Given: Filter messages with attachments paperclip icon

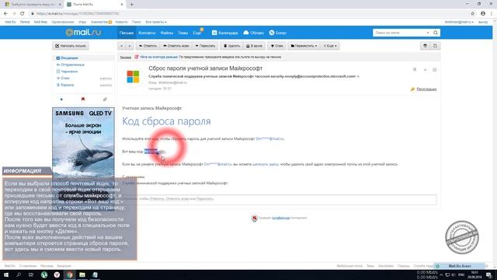Looking at the screenshot, I should (105, 100).
